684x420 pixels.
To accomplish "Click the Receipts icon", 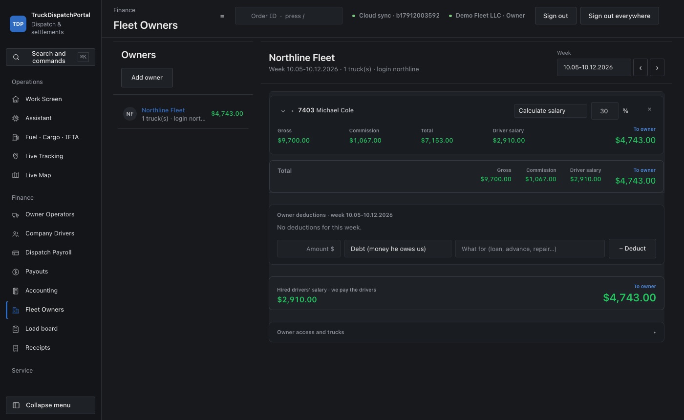I will 16,348.
